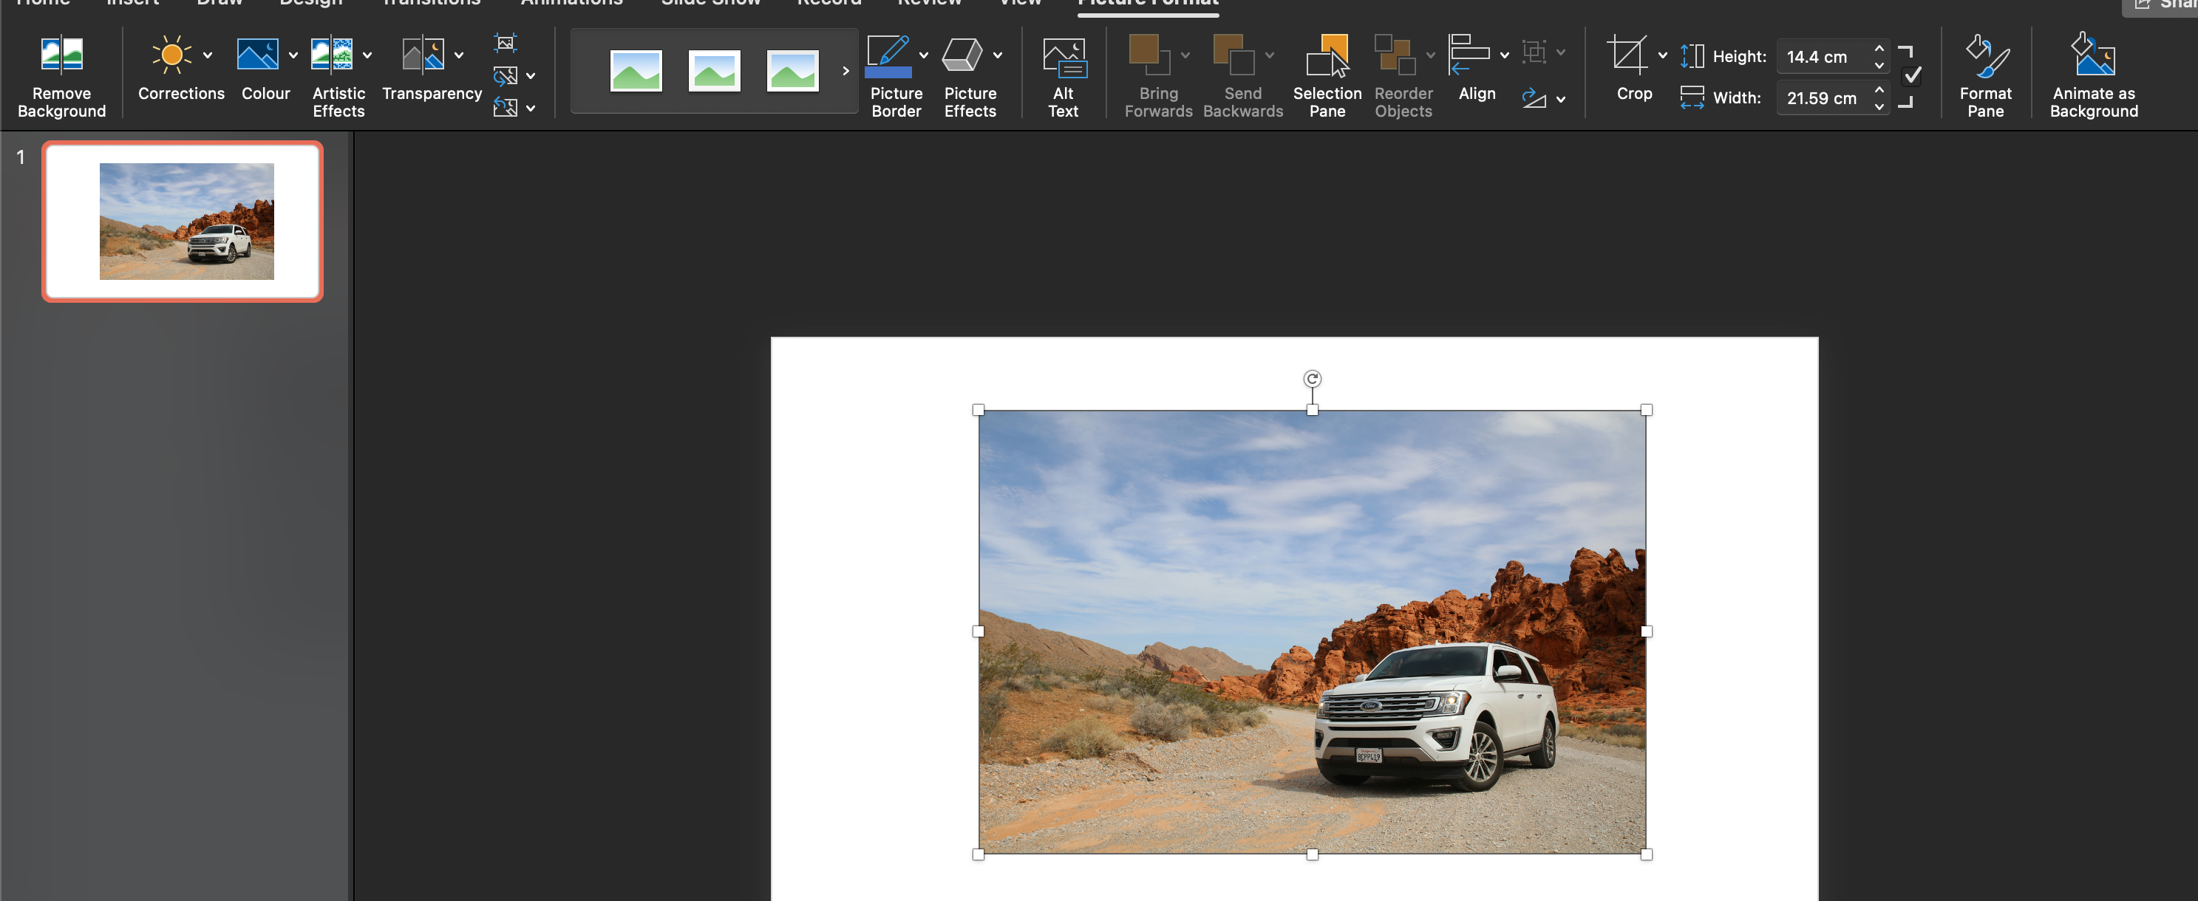Open the Align dropdown menu

pos(1503,55)
